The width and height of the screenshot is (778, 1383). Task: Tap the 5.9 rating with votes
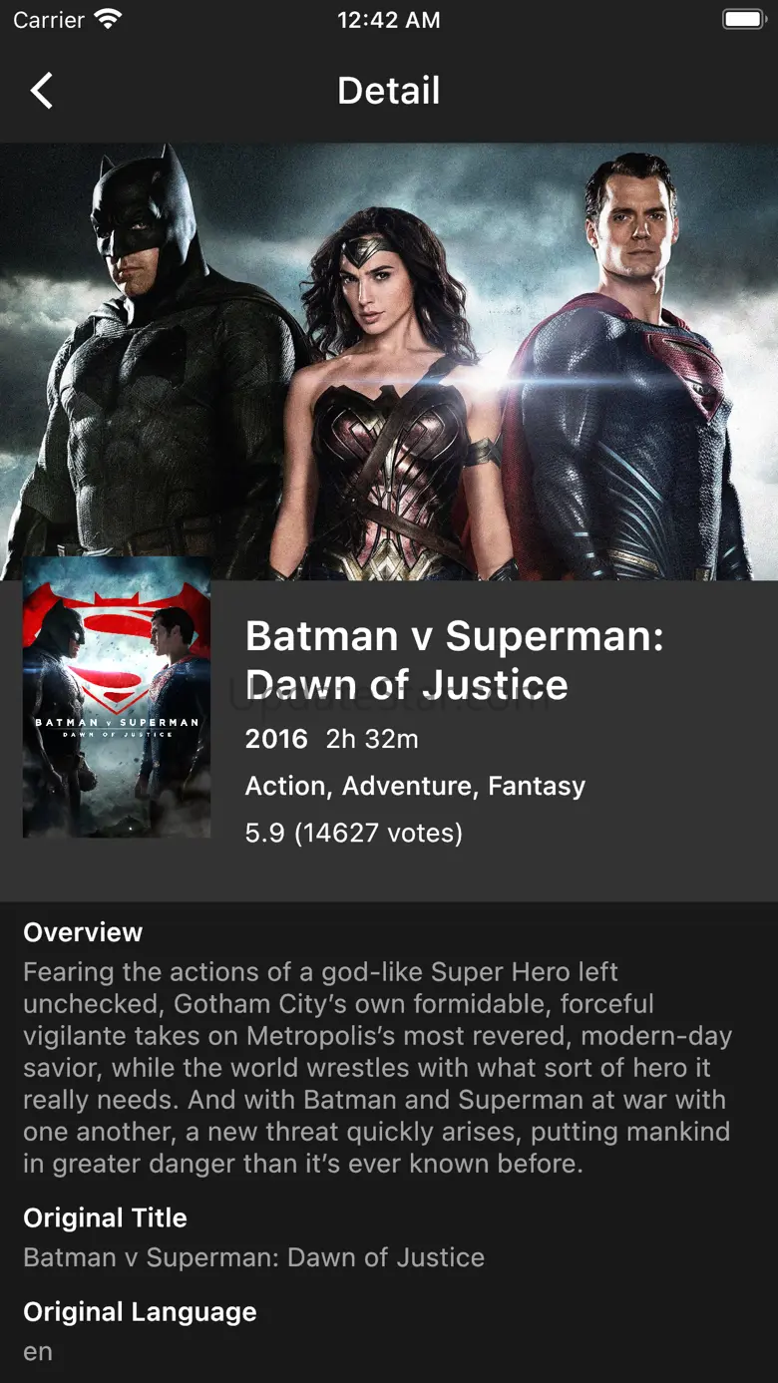tap(354, 833)
